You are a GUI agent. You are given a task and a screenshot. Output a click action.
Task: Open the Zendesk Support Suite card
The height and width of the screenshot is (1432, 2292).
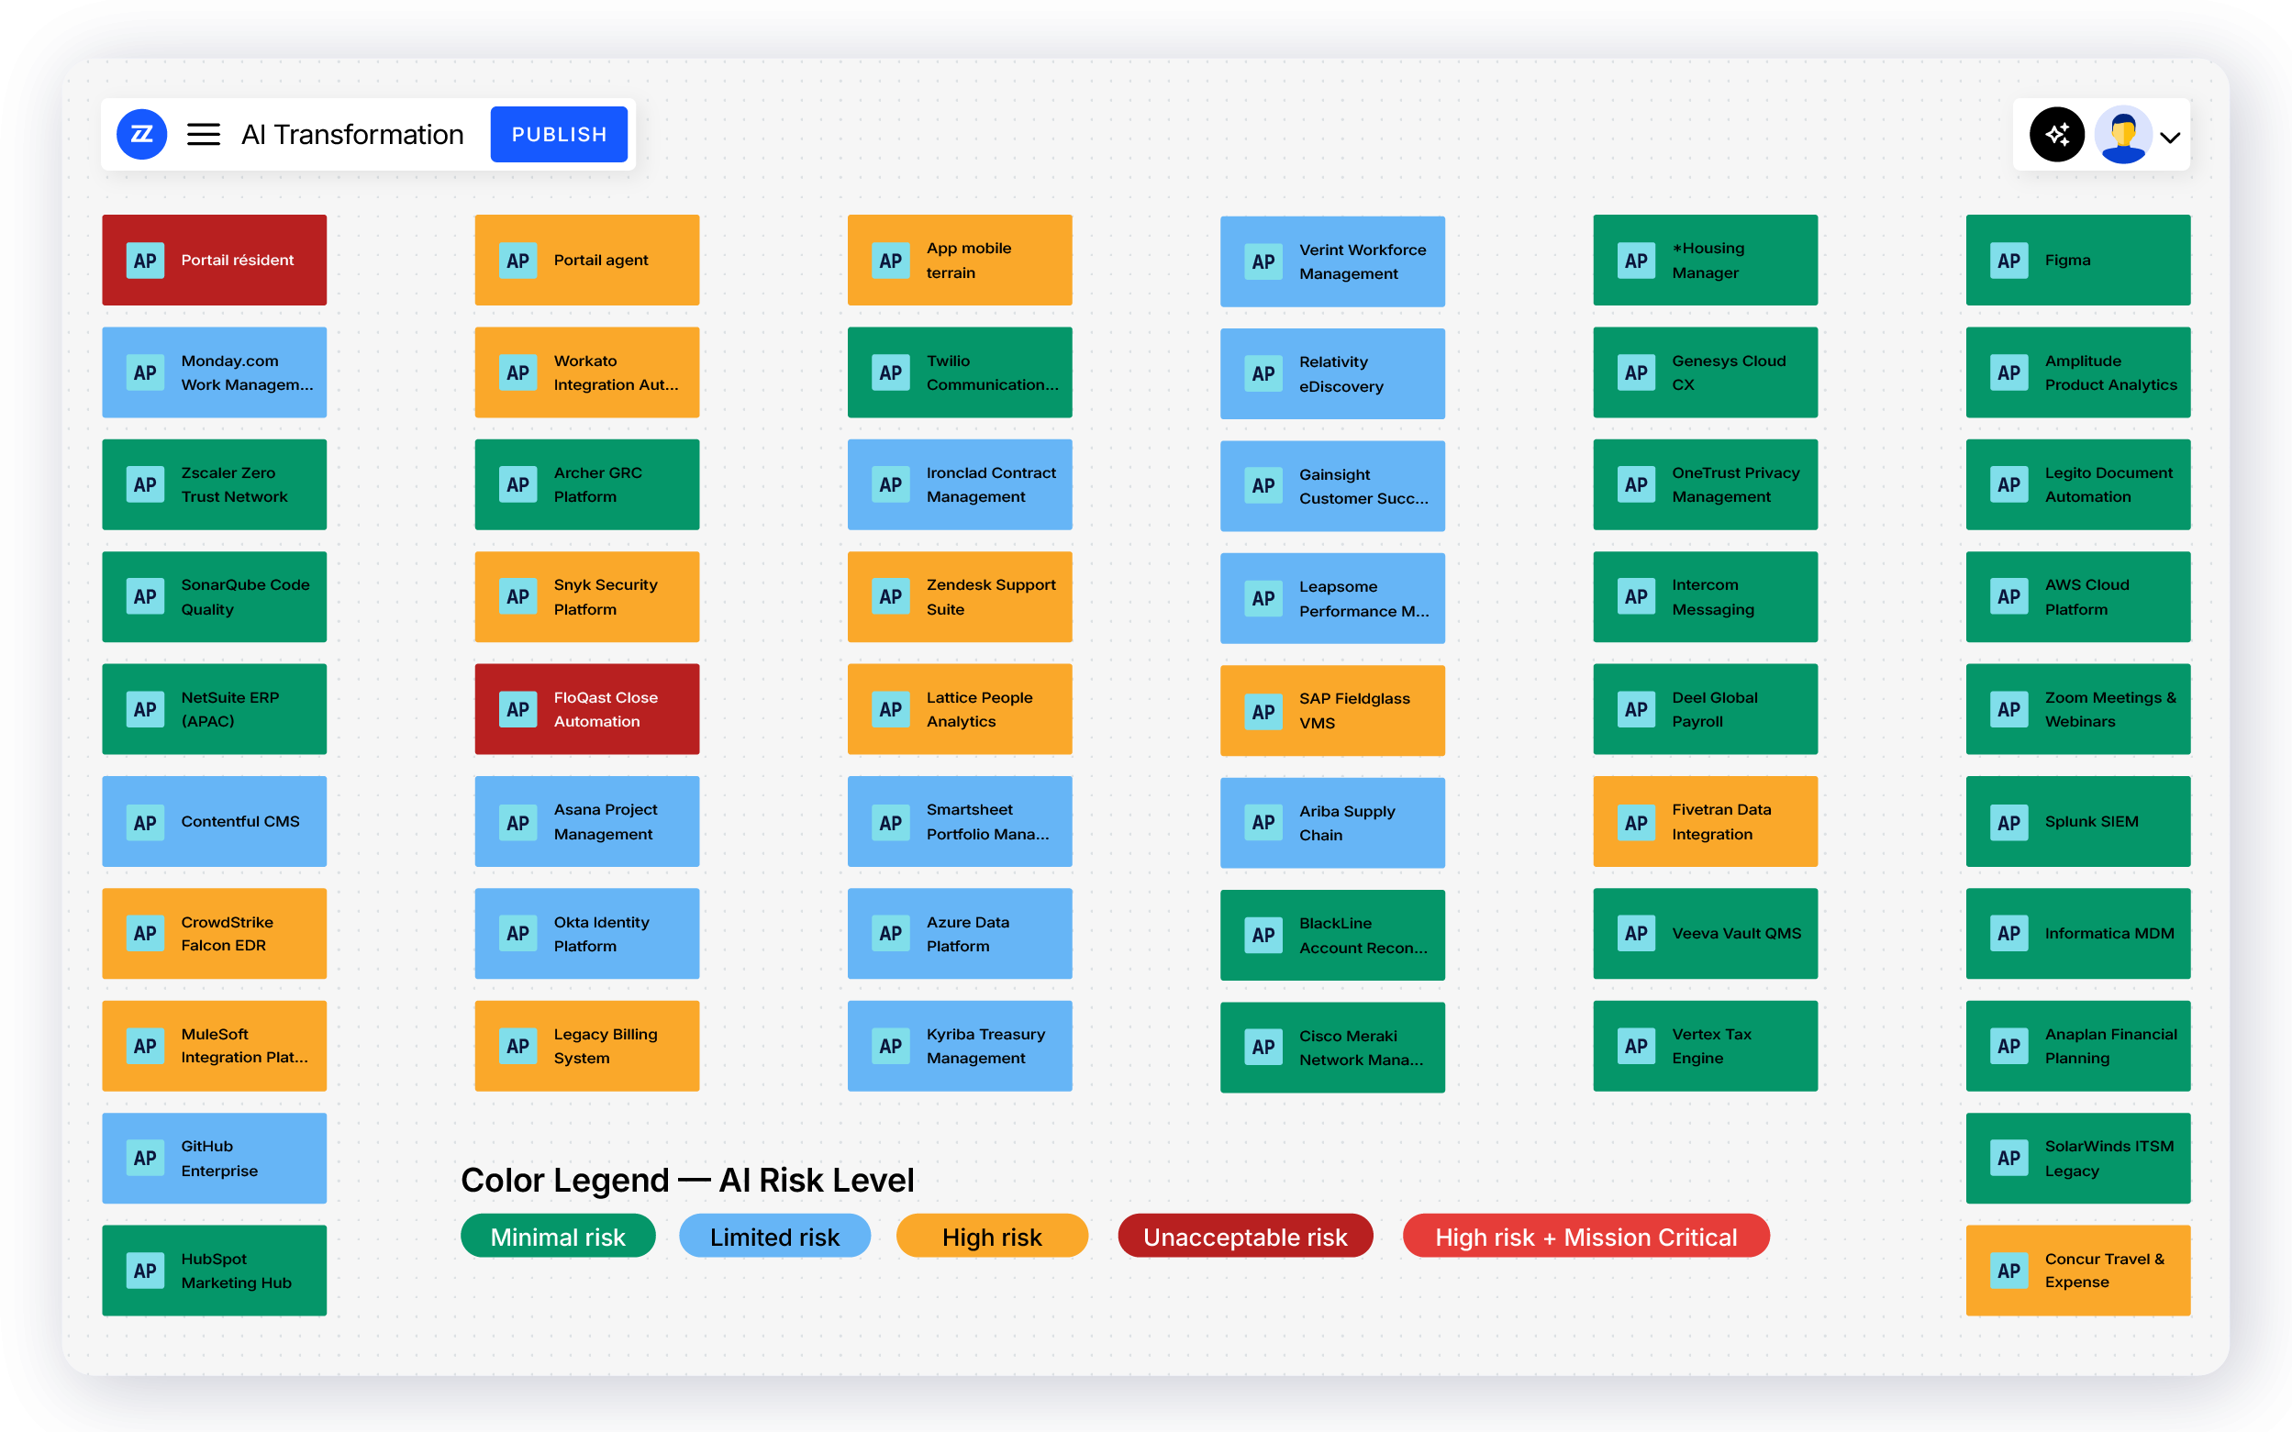[960, 596]
